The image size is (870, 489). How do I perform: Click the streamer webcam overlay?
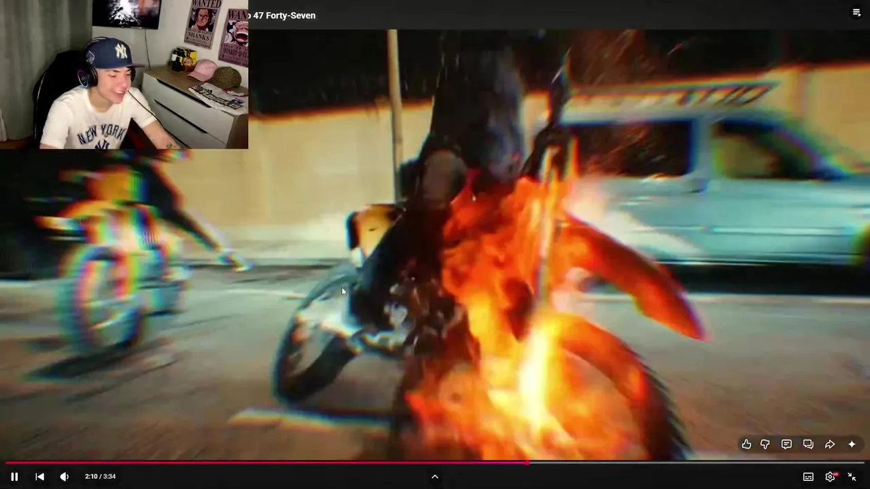[124, 74]
